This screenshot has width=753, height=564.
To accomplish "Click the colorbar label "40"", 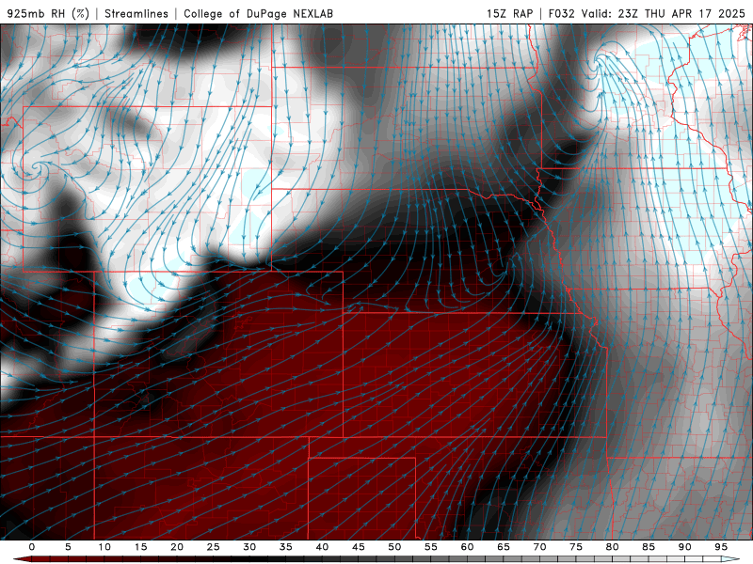I will coord(322,547).
